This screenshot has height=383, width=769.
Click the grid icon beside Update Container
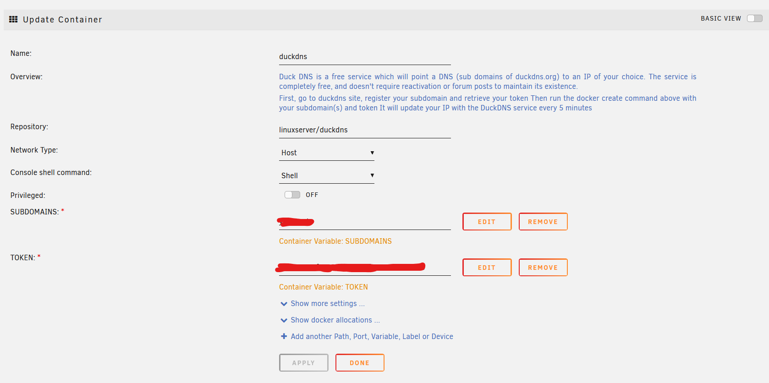pos(13,19)
